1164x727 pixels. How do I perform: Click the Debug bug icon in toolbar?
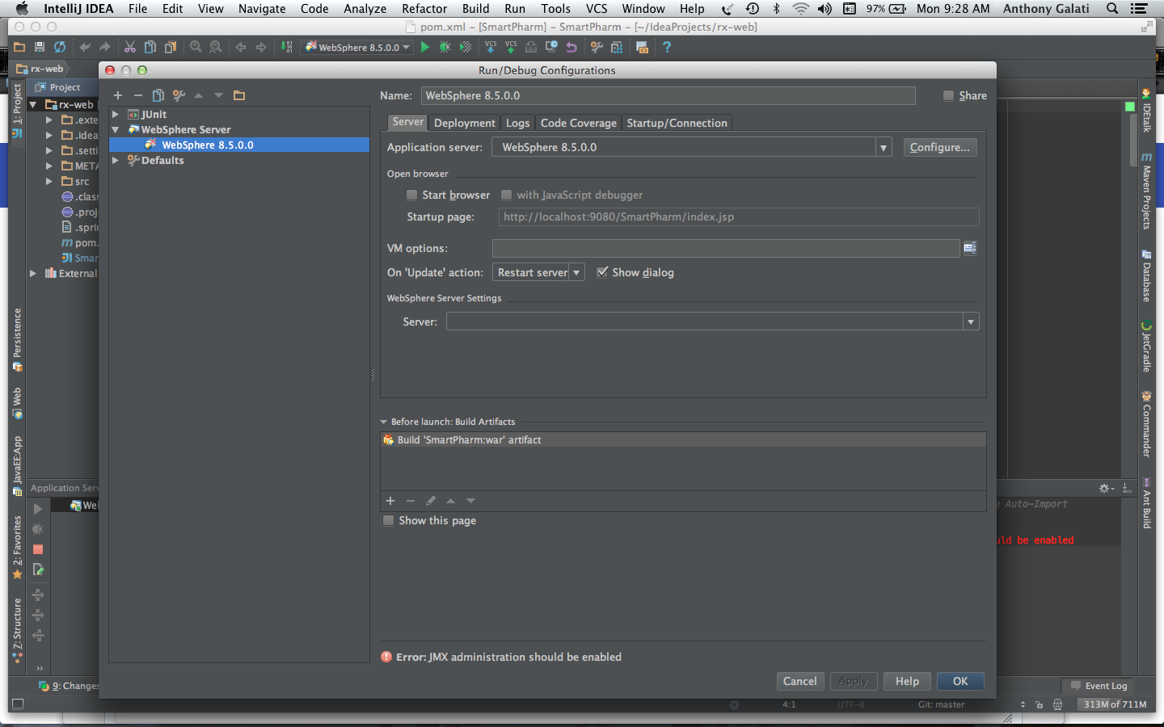click(445, 48)
